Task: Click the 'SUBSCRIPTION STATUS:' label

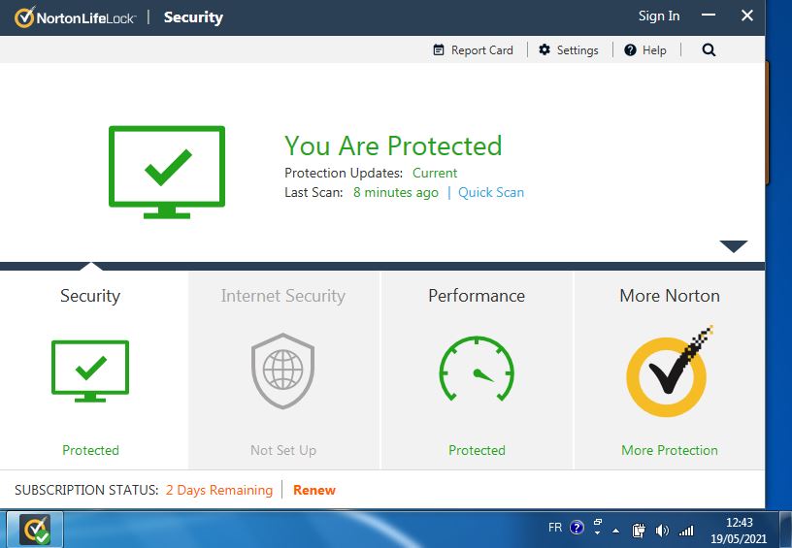Action: pos(86,490)
